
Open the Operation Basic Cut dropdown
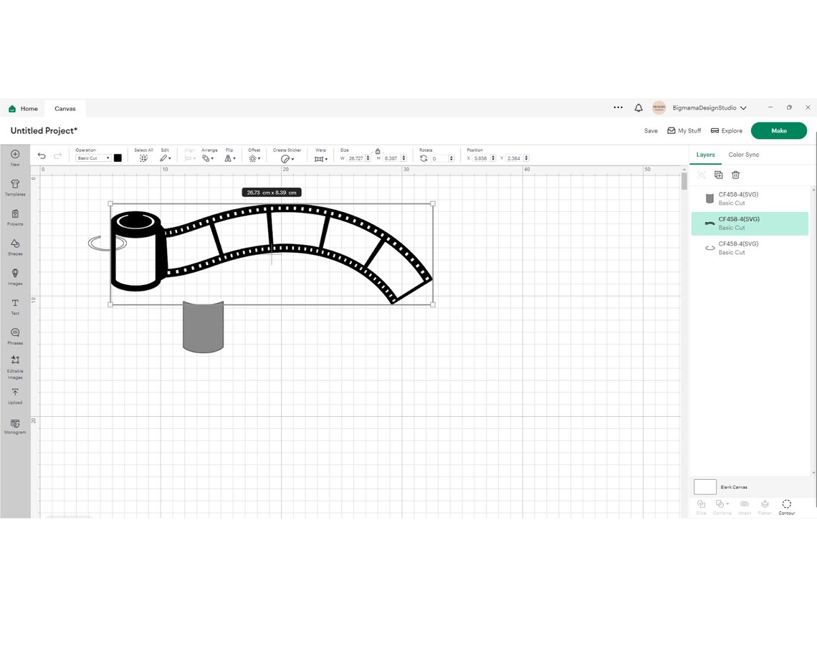pos(93,158)
